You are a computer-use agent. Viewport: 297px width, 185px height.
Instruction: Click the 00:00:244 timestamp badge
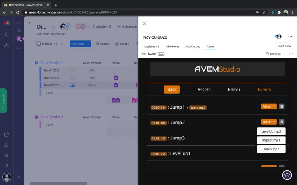coord(158,108)
